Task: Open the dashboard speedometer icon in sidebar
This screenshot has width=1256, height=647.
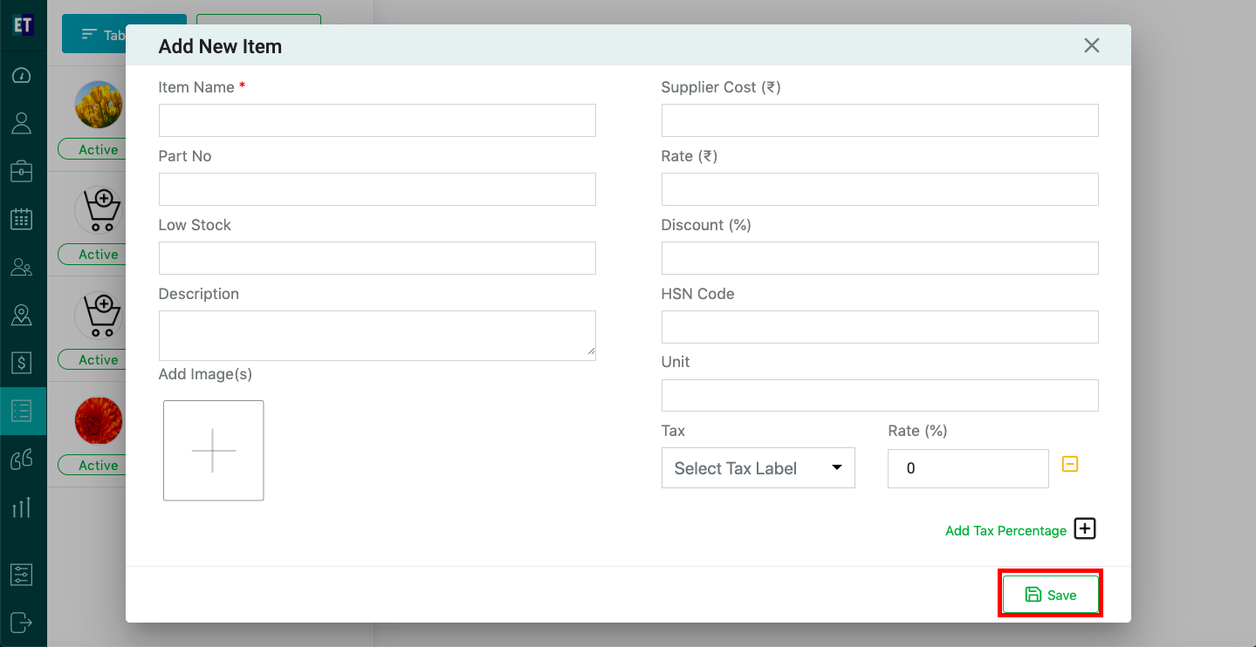Action: (x=22, y=75)
